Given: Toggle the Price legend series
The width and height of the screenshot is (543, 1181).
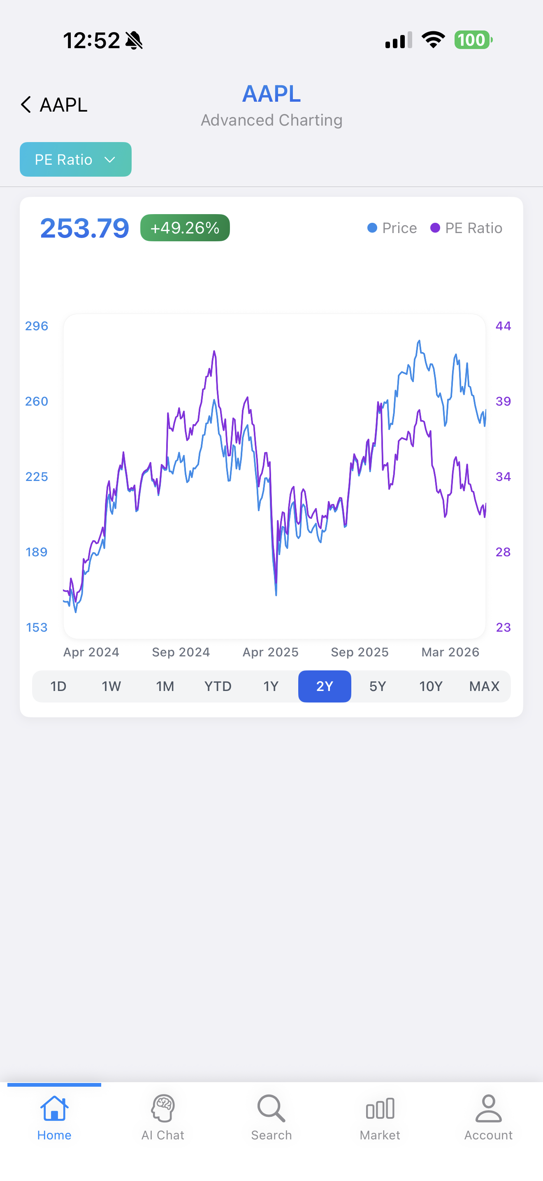Looking at the screenshot, I should [x=392, y=228].
